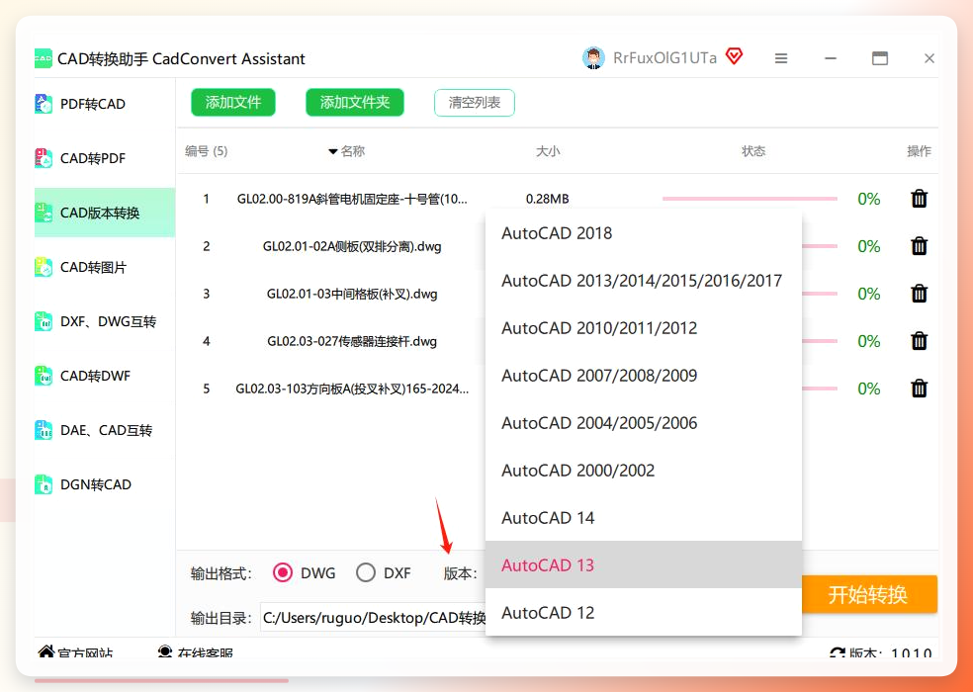Click the 0% status of row 4
The height and width of the screenshot is (692, 973).
[x=869, y=341]
